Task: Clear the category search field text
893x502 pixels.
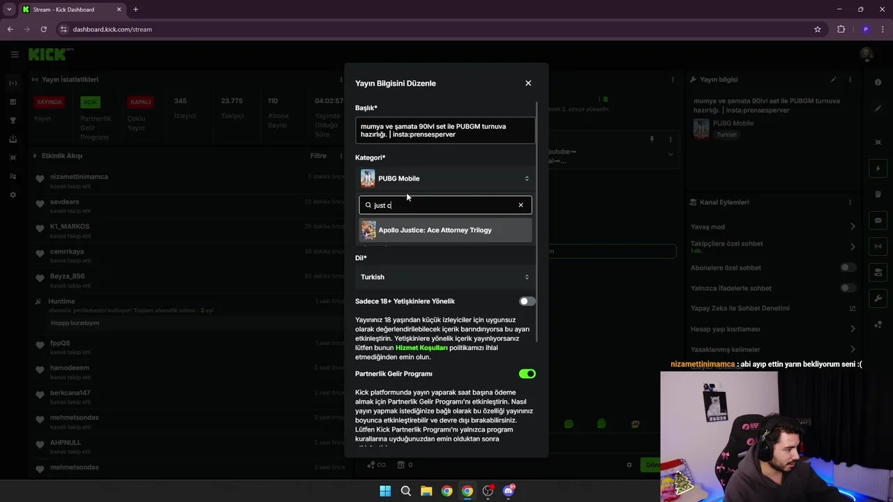Action: click(520, 205)
